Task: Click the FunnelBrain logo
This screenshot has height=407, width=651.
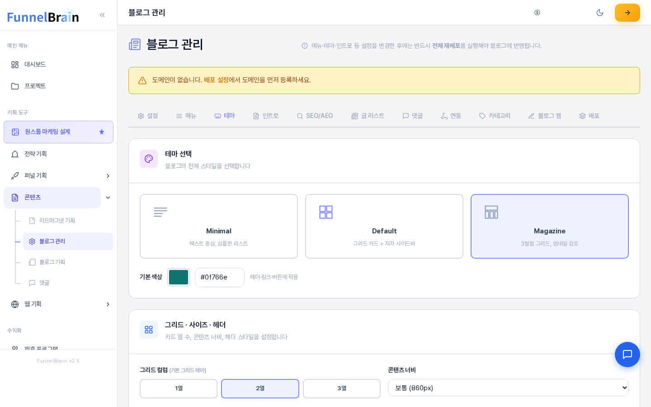Action: [x=43, y=16]
